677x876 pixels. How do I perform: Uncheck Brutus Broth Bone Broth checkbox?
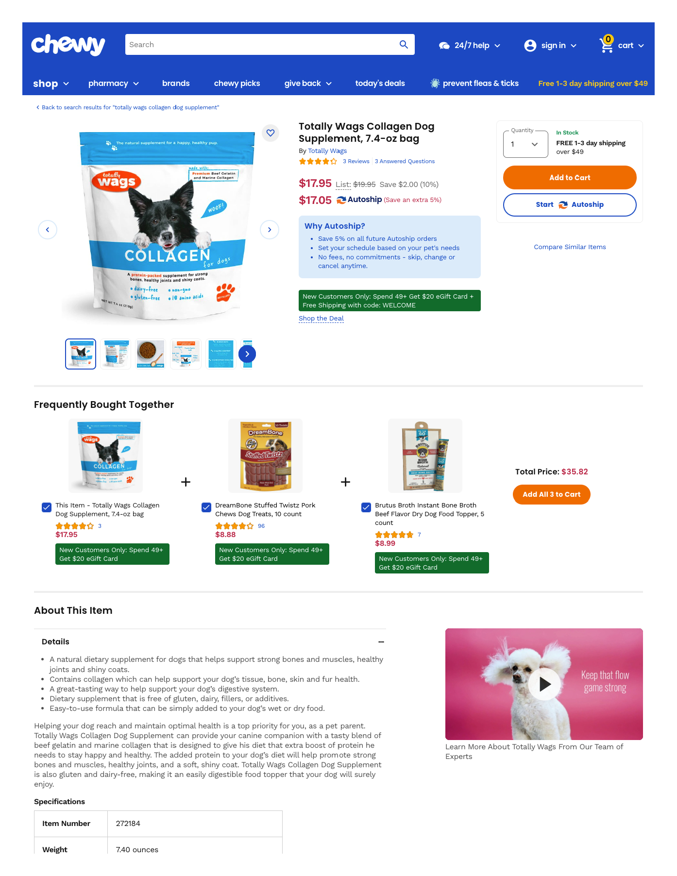click(x=366, y=507)
